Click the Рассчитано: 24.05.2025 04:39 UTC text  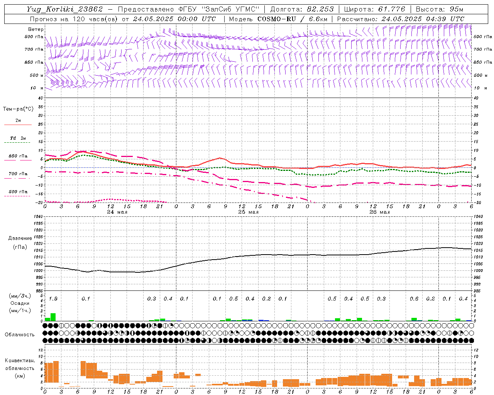pyautogui.click(x=401, y=19)
